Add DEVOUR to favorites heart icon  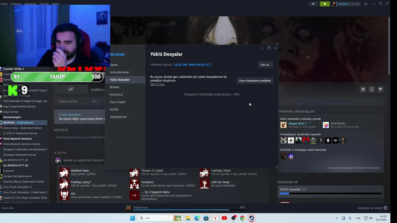click(x=380, y=89)
